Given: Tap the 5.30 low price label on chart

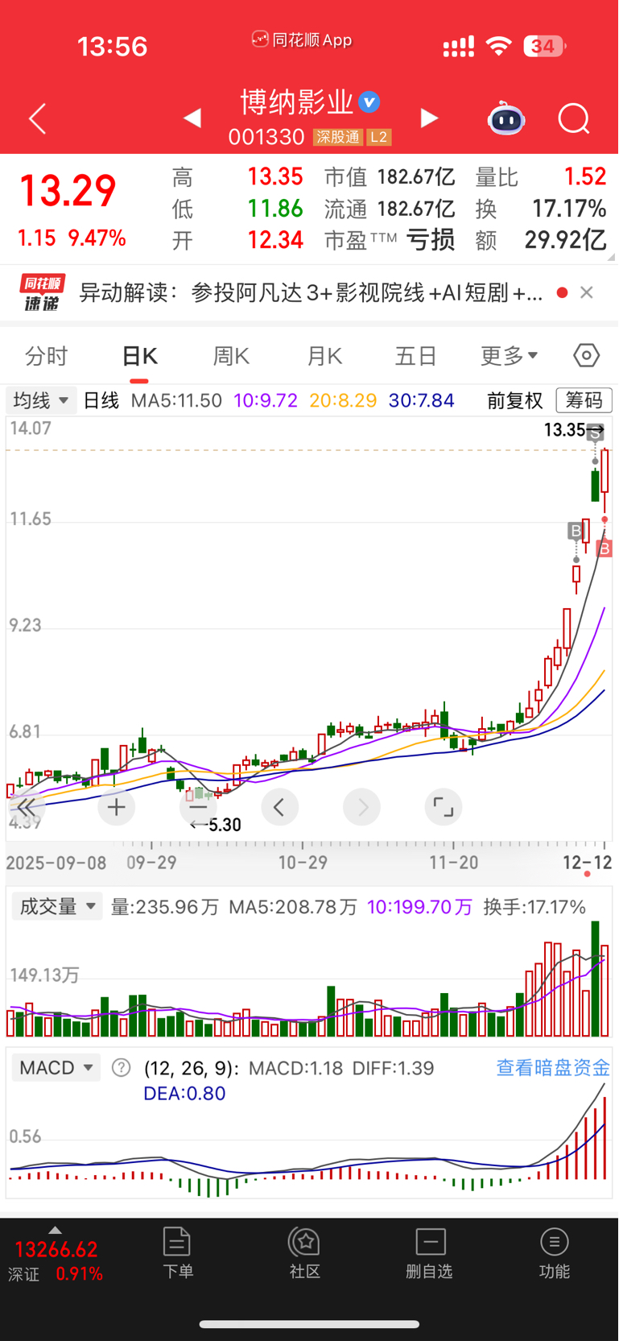Looking at the screenshot, I should (x=224, y=825).
